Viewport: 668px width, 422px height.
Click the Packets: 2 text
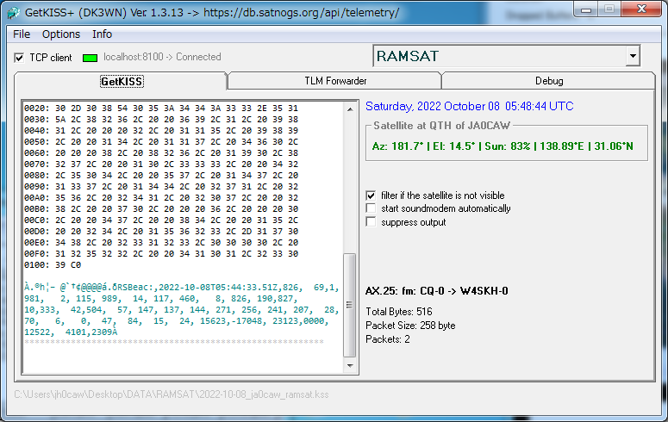point(388,339)
